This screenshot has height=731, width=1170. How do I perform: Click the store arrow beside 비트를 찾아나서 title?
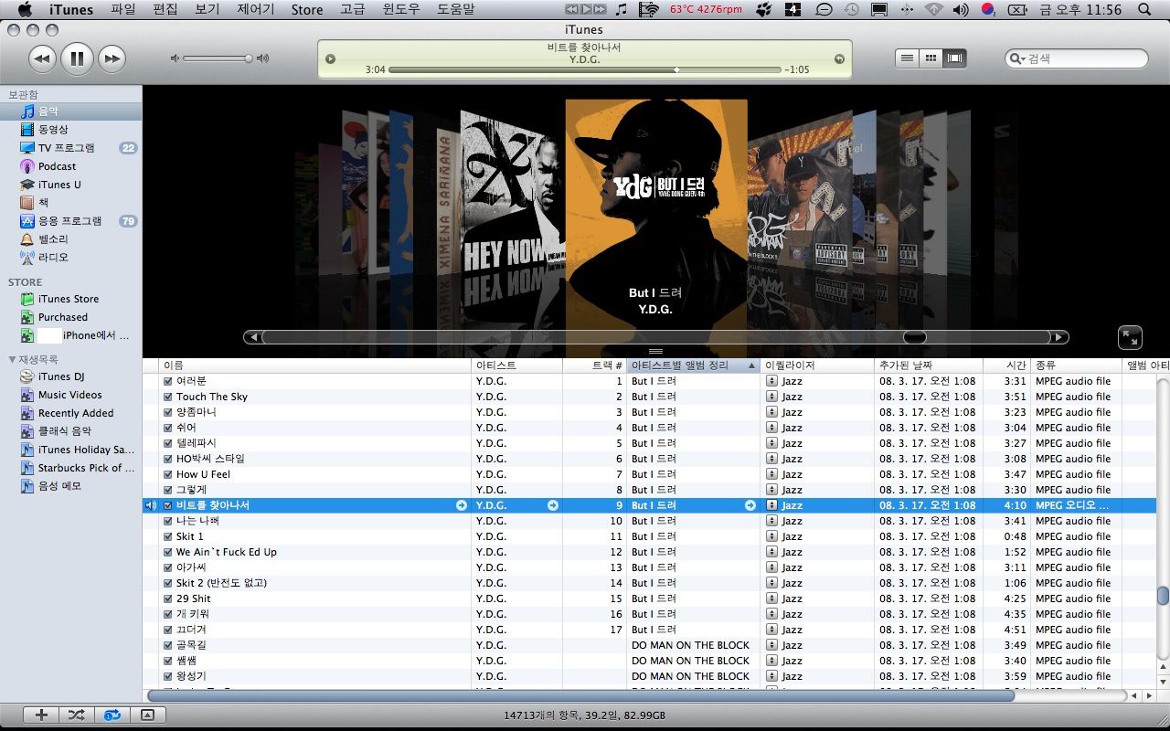pyautogui.click(x=461, y=505)
